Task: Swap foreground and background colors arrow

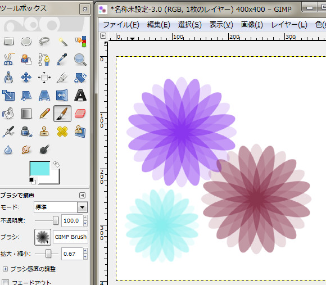Action: pos(56,164)
